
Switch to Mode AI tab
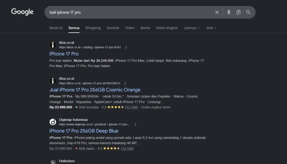coord(56,28)
